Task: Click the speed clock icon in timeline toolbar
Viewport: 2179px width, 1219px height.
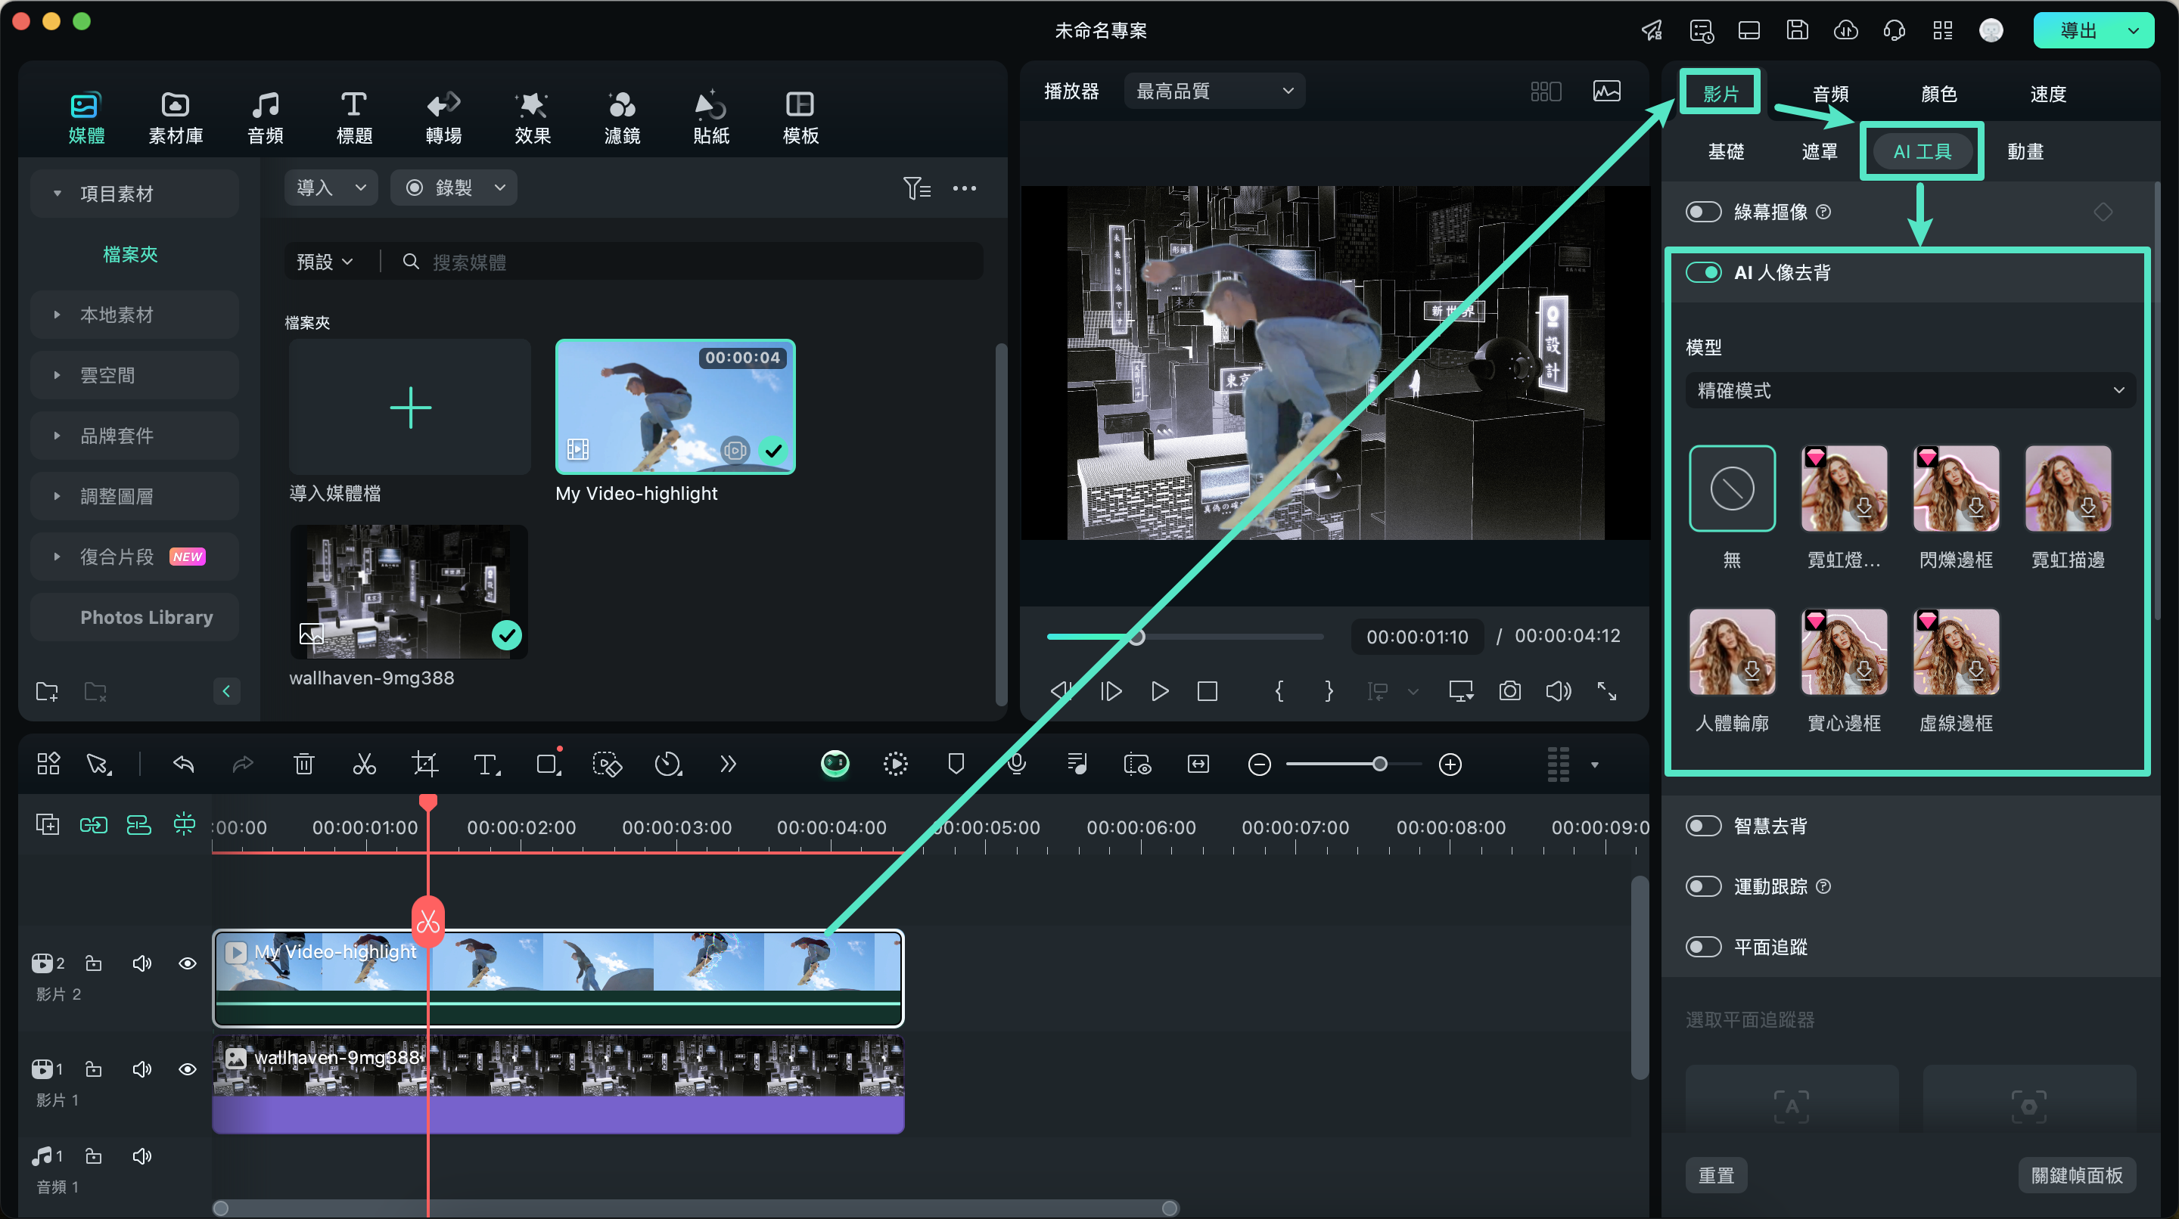Action: coord(667,765)
